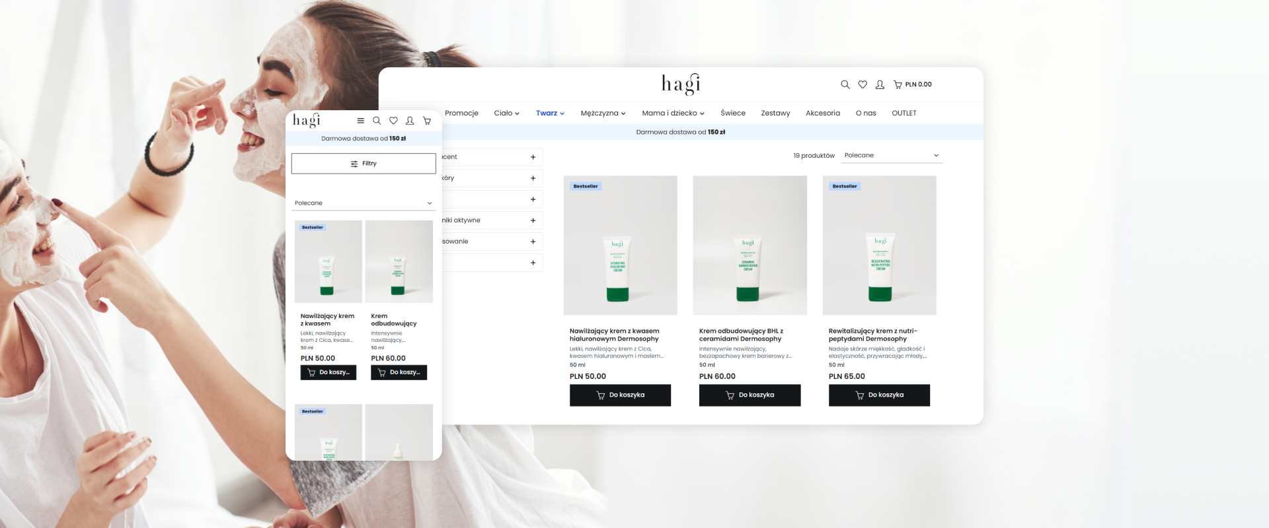Open the mobile Filtry button
The width and height of the screenshot is (1269, 528).
[364, 164]
